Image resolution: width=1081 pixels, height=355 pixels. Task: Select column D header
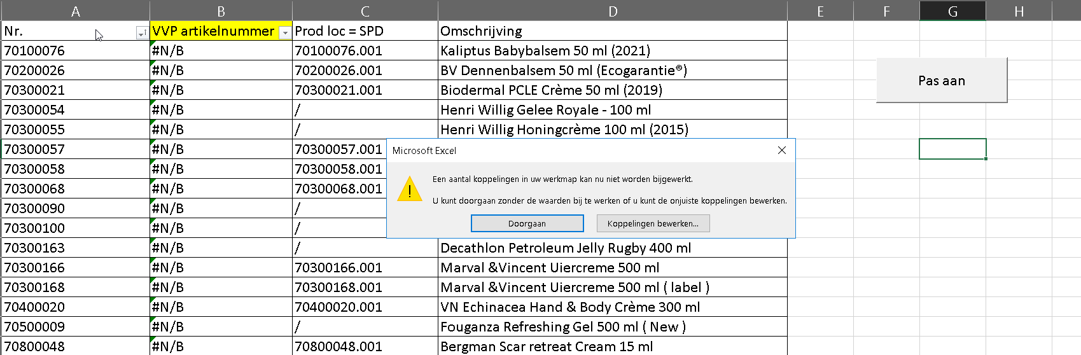tap(613, 11)
